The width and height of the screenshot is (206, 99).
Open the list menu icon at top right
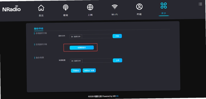tap(200, 4)
